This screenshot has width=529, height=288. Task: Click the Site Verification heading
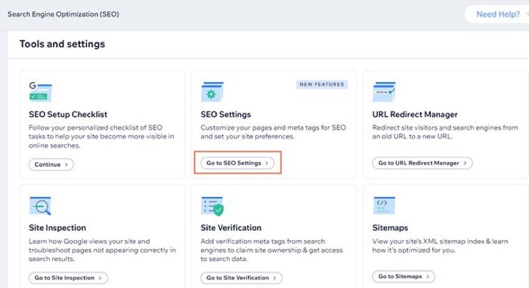pos(231,227)
